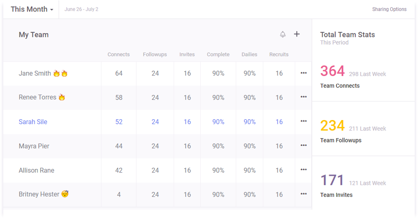Image resolution: width=418 pixels, height=222 pixels.
Task: Select the Sarah Sile name link
Action: pyautogui.click(x=33, y=122)
